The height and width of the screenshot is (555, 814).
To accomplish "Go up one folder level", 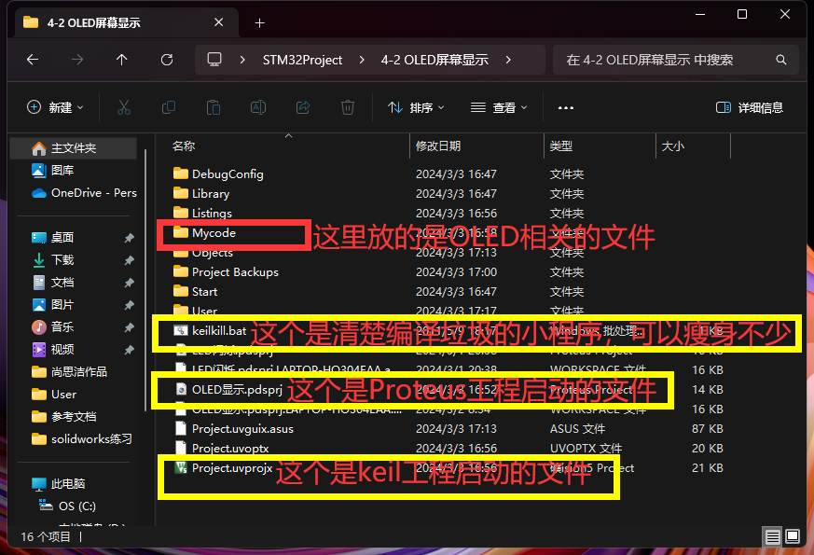I will click(x=122, y=60).
